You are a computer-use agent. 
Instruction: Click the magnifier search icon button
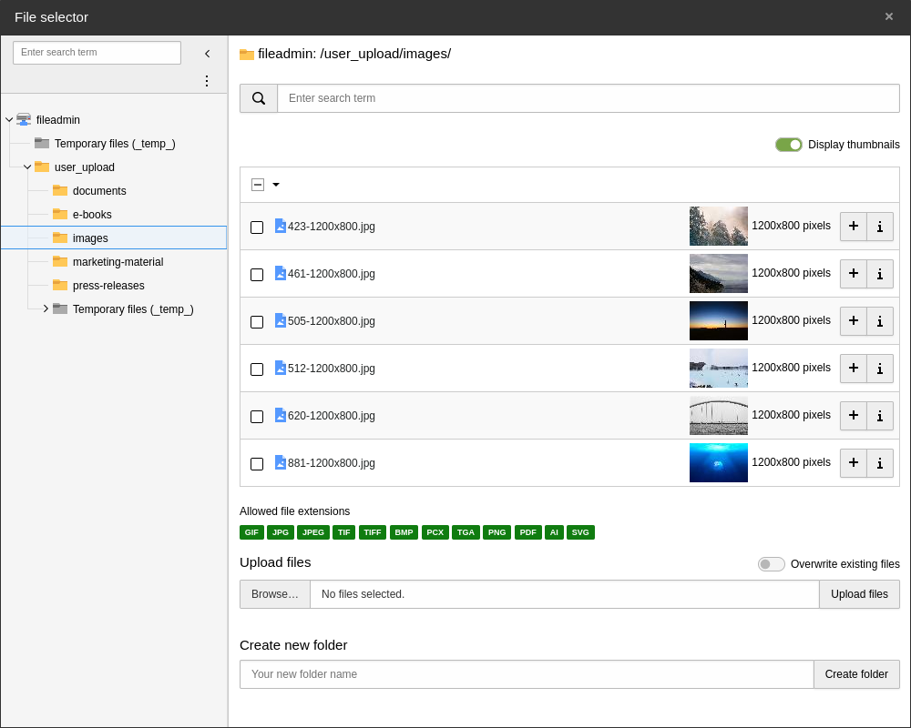click(x=259, y=98)
